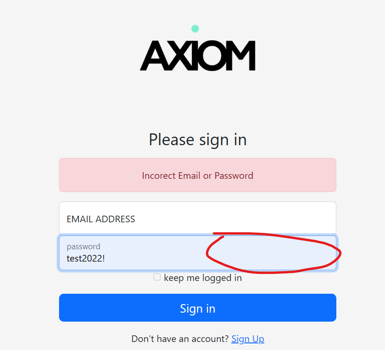Enable the keep me logged in checkbox
This screenshot has height=350, width=385.
157,277
